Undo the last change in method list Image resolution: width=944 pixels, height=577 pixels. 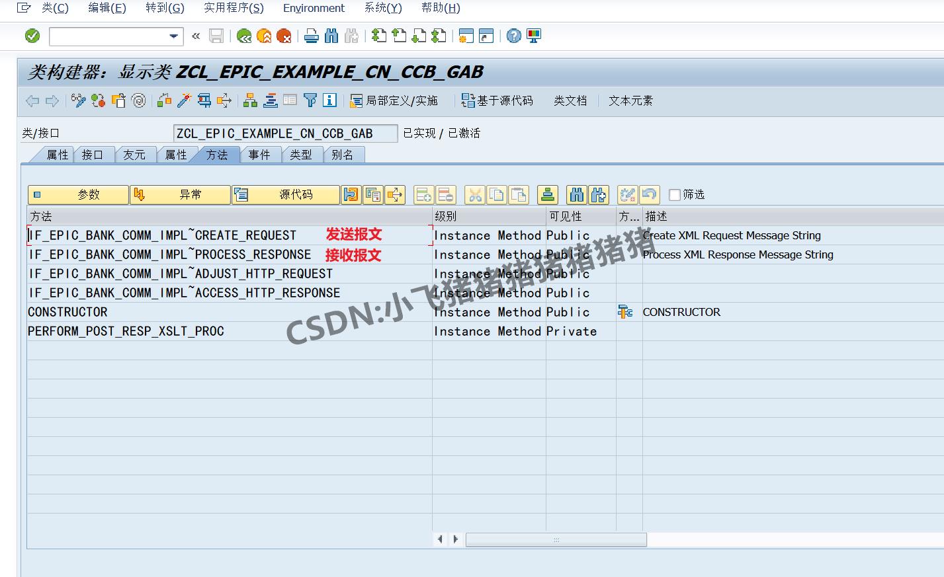pyautogui.click(x=649, y=194)
